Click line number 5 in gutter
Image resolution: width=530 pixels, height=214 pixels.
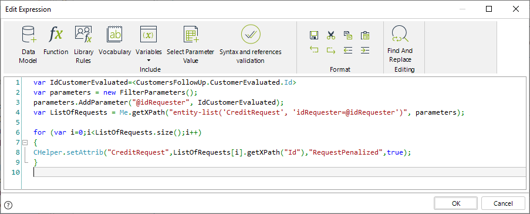(x=18, y=122)
